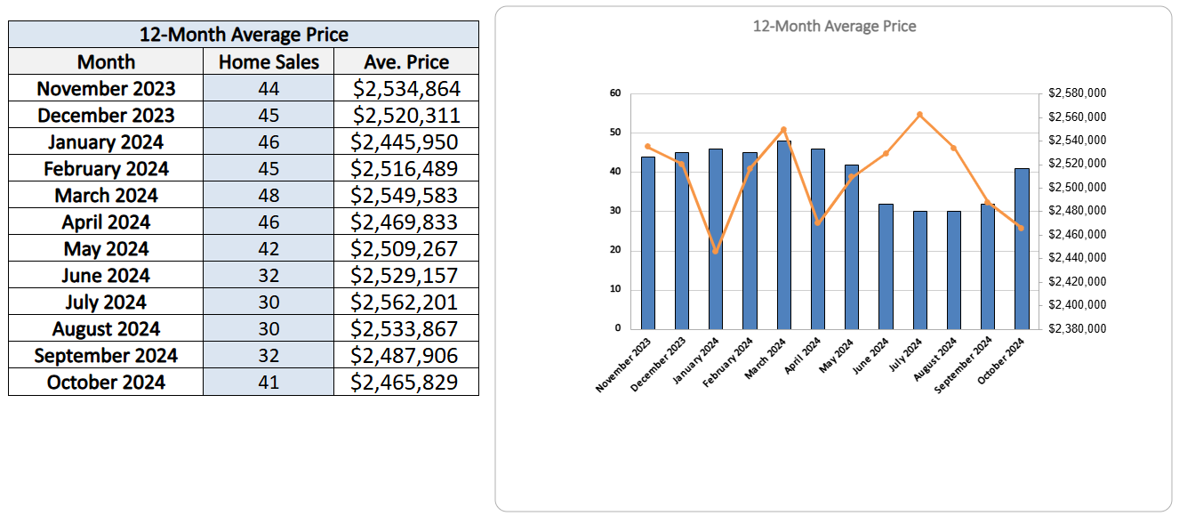Click the orange line peak marker at July 2024

pos(919,114)
